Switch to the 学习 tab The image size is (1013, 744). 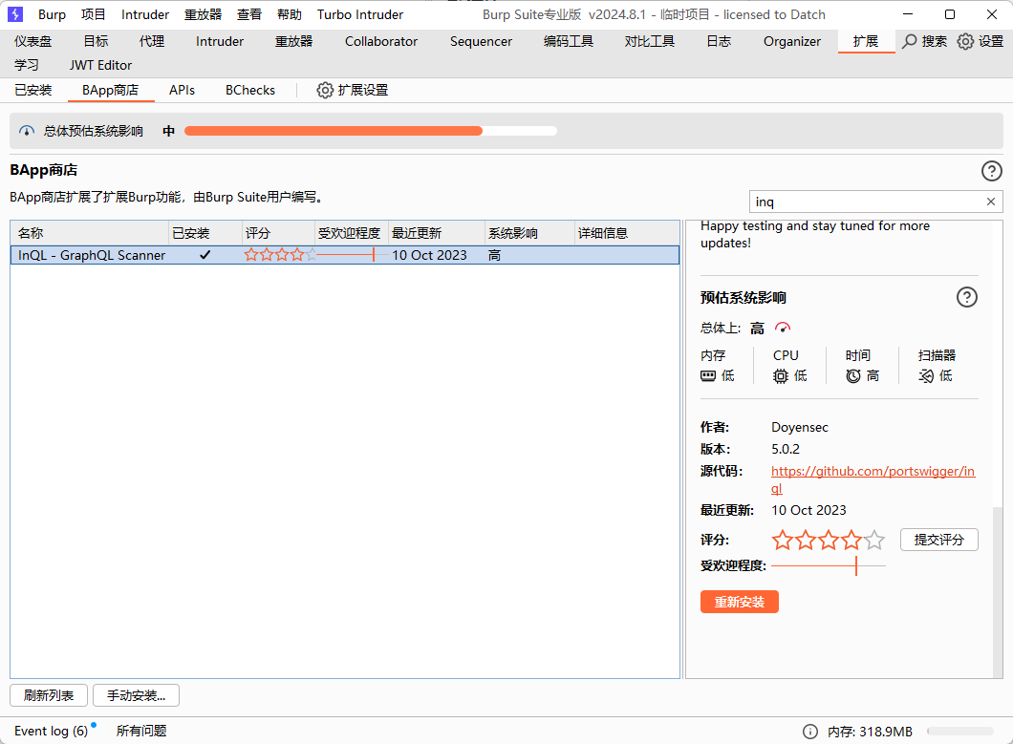(27, 65)
